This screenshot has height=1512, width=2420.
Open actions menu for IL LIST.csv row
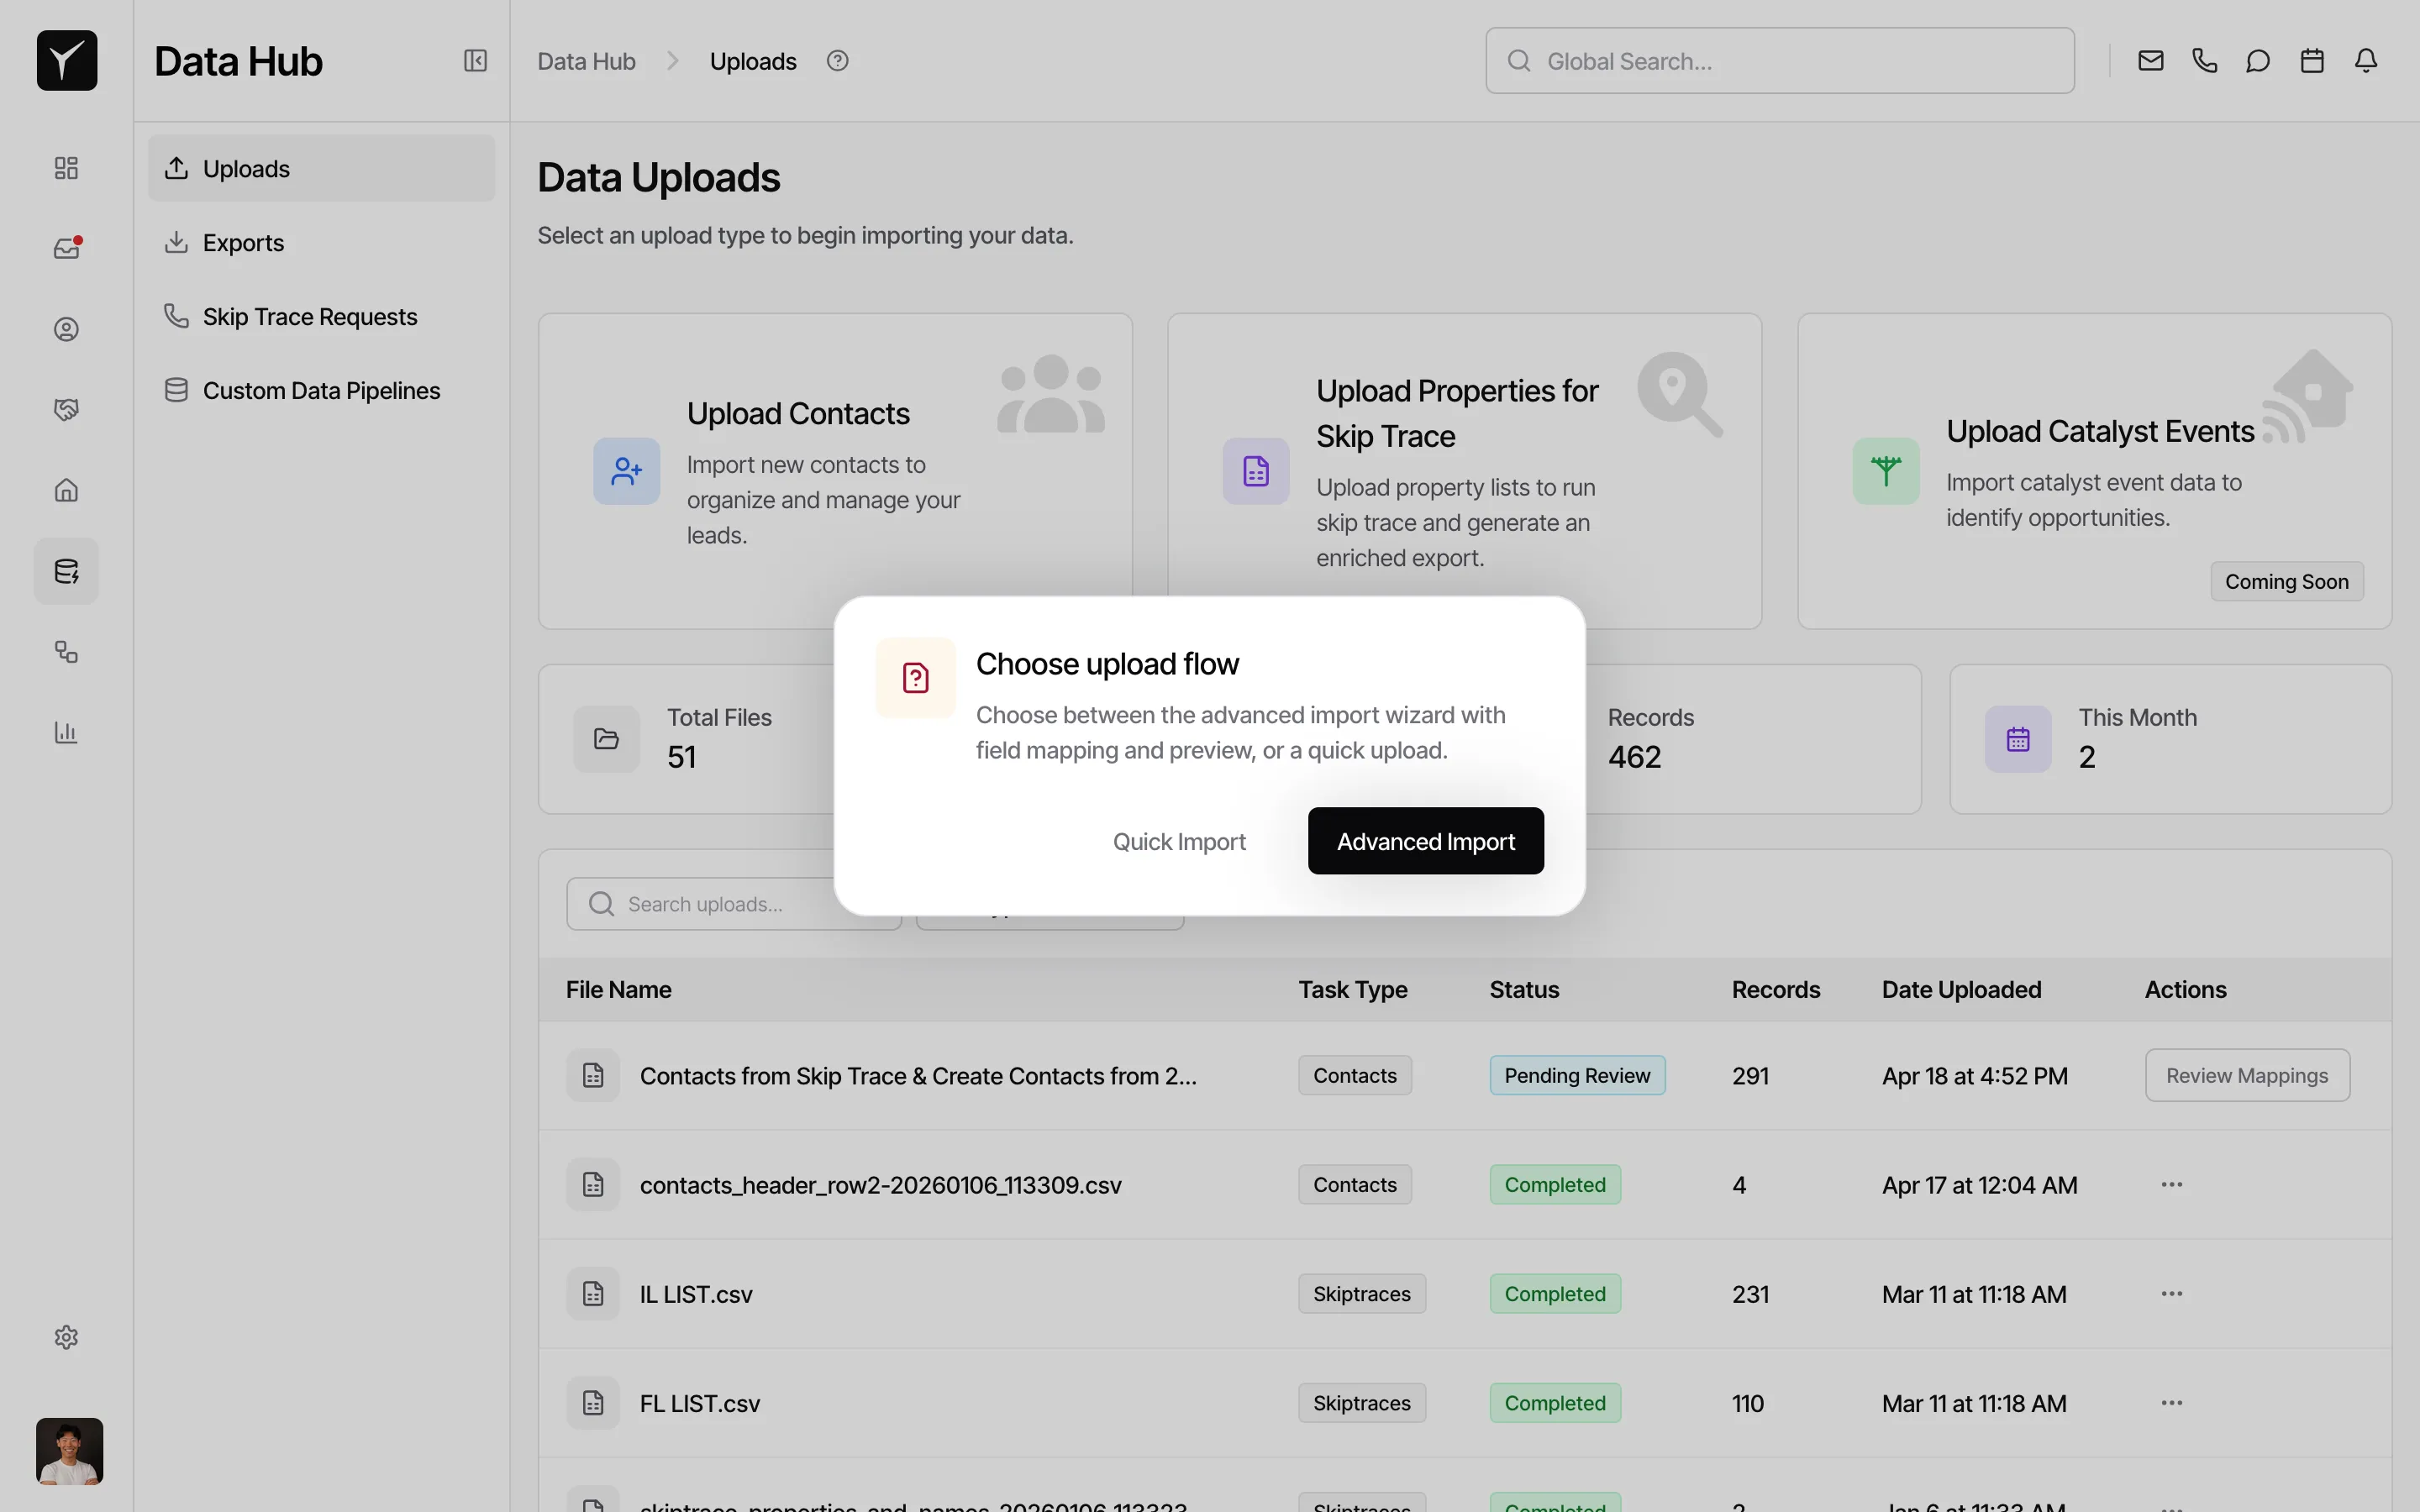[2171, 1293]
